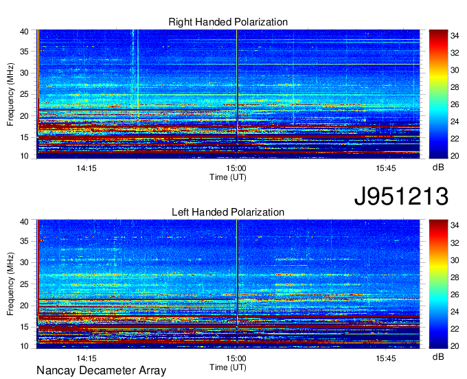Click the 34 value on right-handed color bar
This screenshot has width=467, height=379.
[455, 36]
